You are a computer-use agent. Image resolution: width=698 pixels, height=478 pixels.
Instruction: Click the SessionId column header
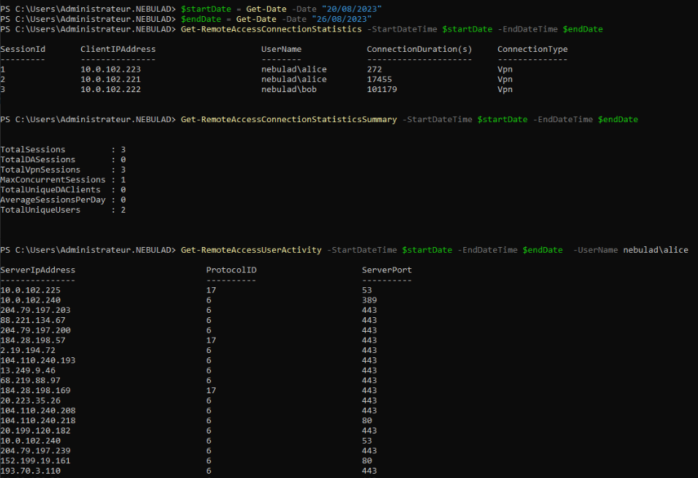tap(23, 49)
